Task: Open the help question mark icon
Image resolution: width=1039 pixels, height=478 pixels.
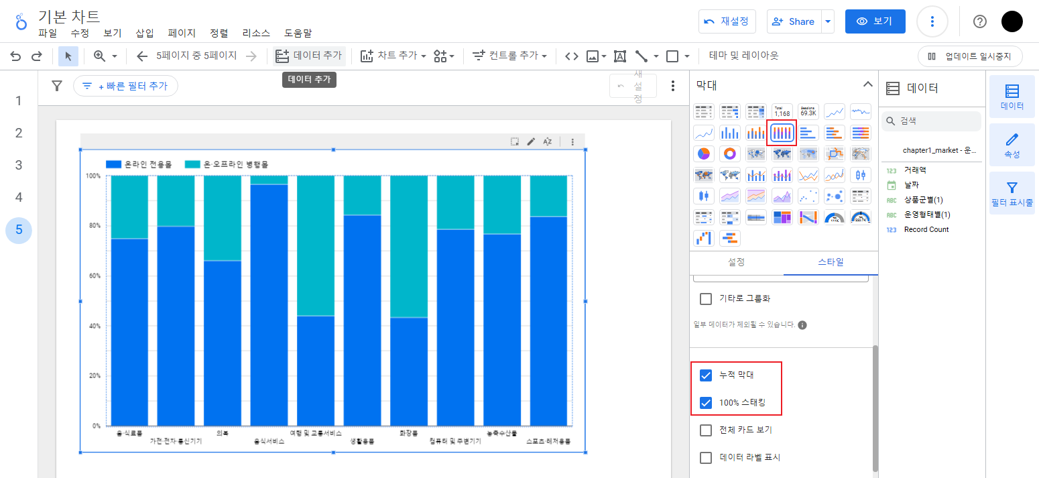Action: point(980,21)
